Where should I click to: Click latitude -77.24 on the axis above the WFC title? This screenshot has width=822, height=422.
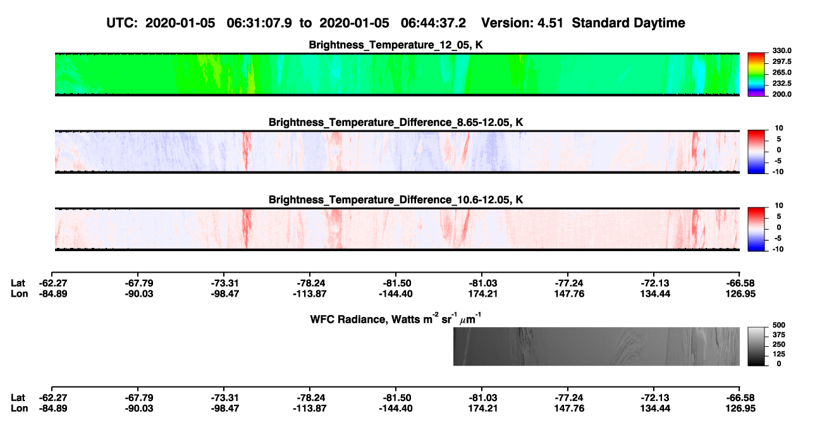point(568,283)
